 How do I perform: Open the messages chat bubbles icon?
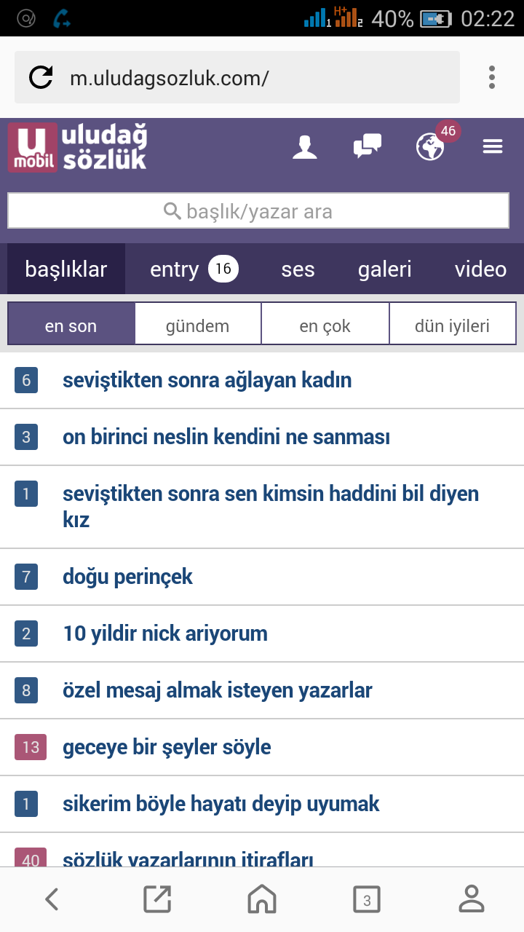[x=367, y=146]
